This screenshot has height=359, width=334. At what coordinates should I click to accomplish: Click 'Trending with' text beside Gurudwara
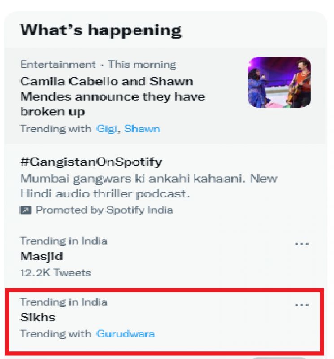click(56, 334)
